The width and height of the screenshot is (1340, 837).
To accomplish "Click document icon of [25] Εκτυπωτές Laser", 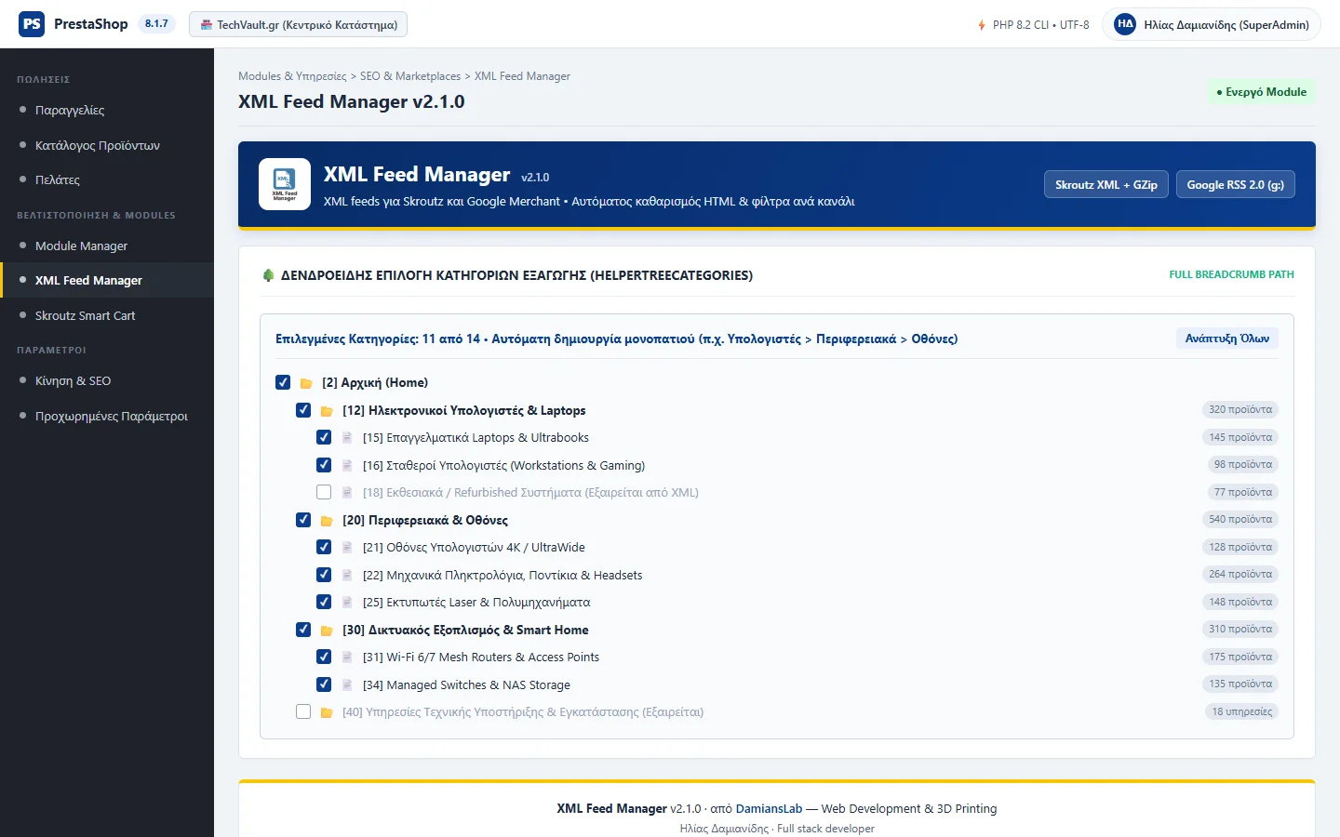I will 347,603.
